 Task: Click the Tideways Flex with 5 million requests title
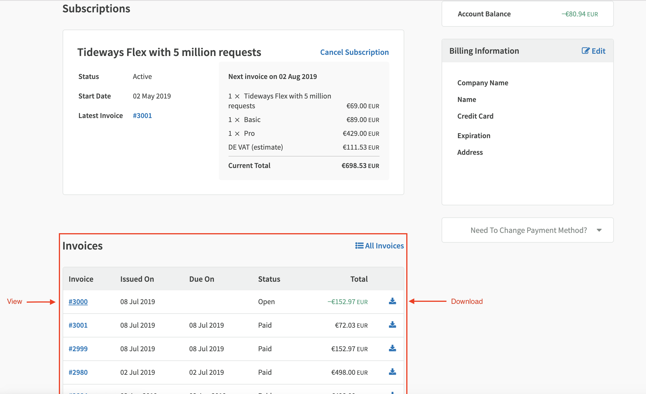click(x=169, y=52)
